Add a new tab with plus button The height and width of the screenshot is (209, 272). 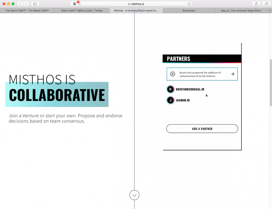pos(270,10)
